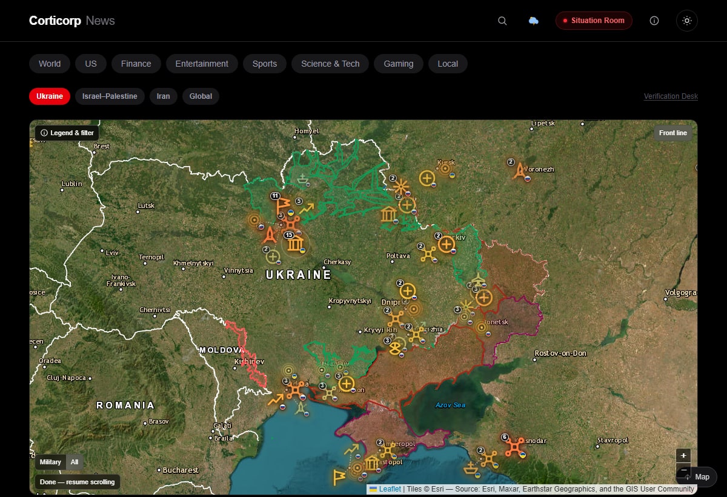The image size is (727, 497).
Task: Click the weather cloud icon
Action: tap(534, 21)
